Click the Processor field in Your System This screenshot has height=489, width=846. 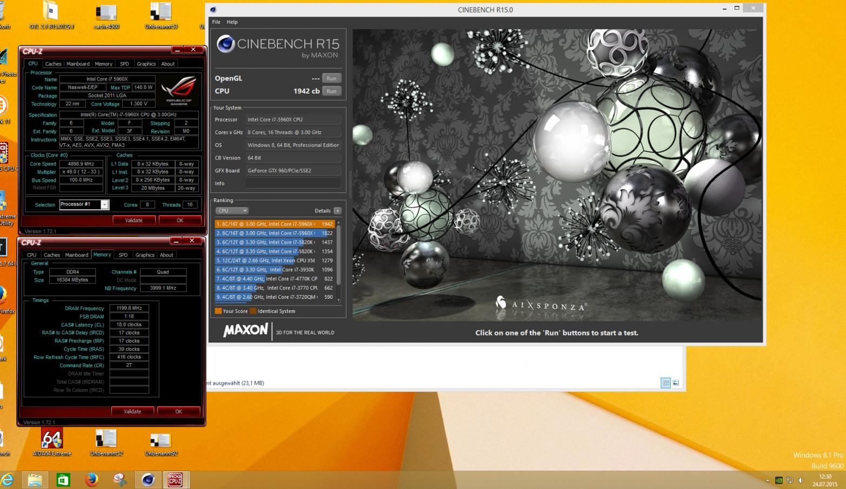(x=294, y=119)
